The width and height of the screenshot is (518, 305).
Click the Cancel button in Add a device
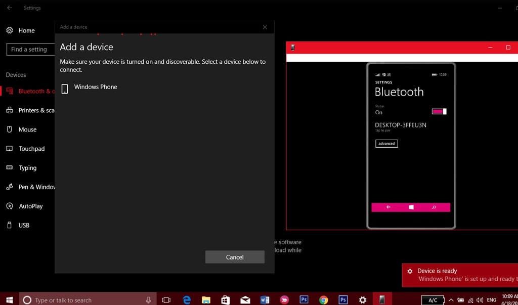(x=235, y=257)
